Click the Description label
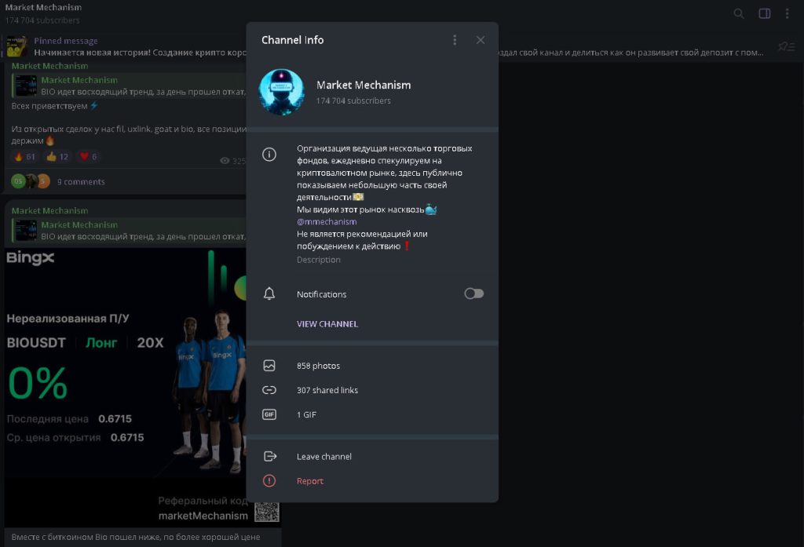This screenshot has height=547, width=804. [x=319, y=260]
